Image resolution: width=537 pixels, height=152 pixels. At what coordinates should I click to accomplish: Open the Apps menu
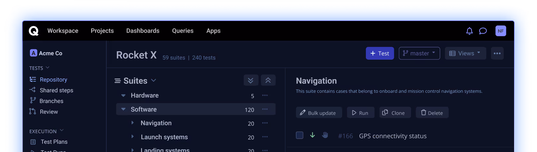(213, 31)
